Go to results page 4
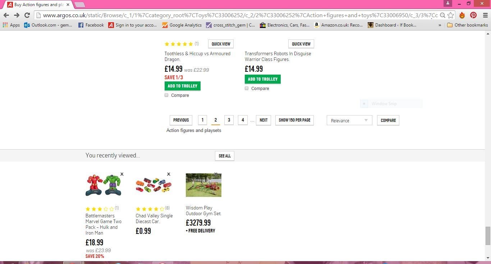 [243, 120]
